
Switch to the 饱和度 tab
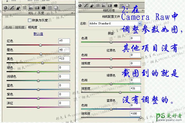[20, 27]
